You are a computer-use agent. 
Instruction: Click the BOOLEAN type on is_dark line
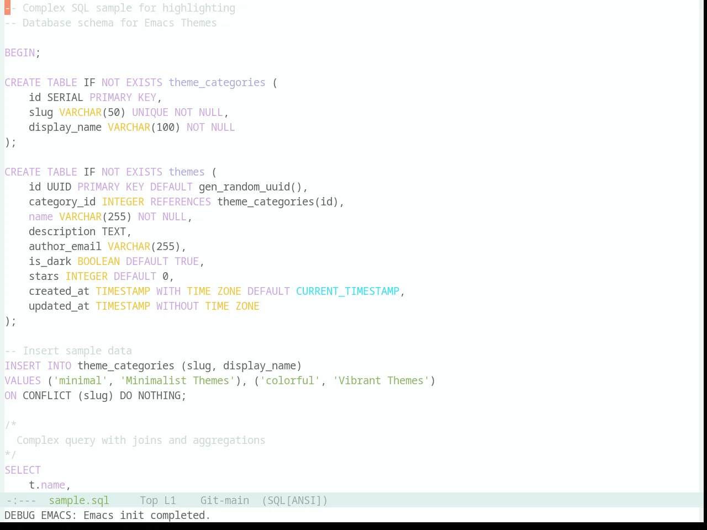[98, 261]
